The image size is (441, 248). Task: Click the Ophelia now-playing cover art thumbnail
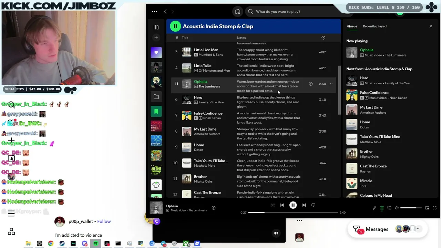click(156, 208)
